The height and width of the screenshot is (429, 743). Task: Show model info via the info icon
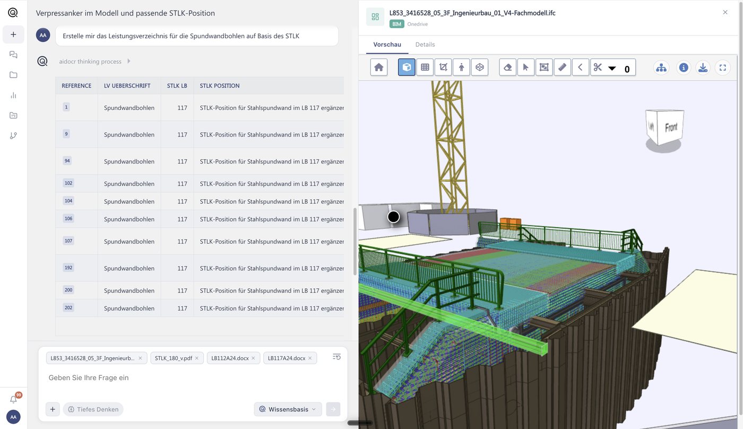(x=684, y=67)
